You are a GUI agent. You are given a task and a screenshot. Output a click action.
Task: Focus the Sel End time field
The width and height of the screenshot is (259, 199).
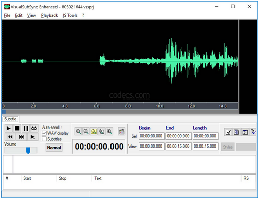178,136
